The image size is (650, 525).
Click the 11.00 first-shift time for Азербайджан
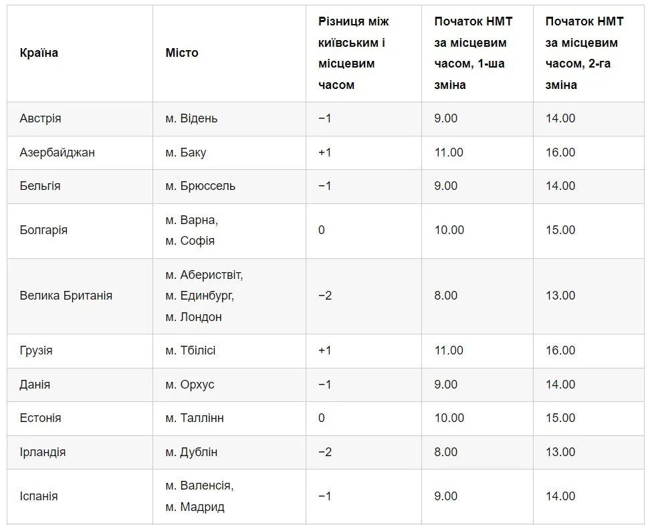click(x=449, y=152)
